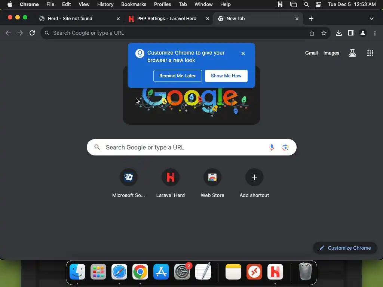The image size is (383, 287).
Task: Open TextEdit from the Dock
Action: tap(203, 272)
